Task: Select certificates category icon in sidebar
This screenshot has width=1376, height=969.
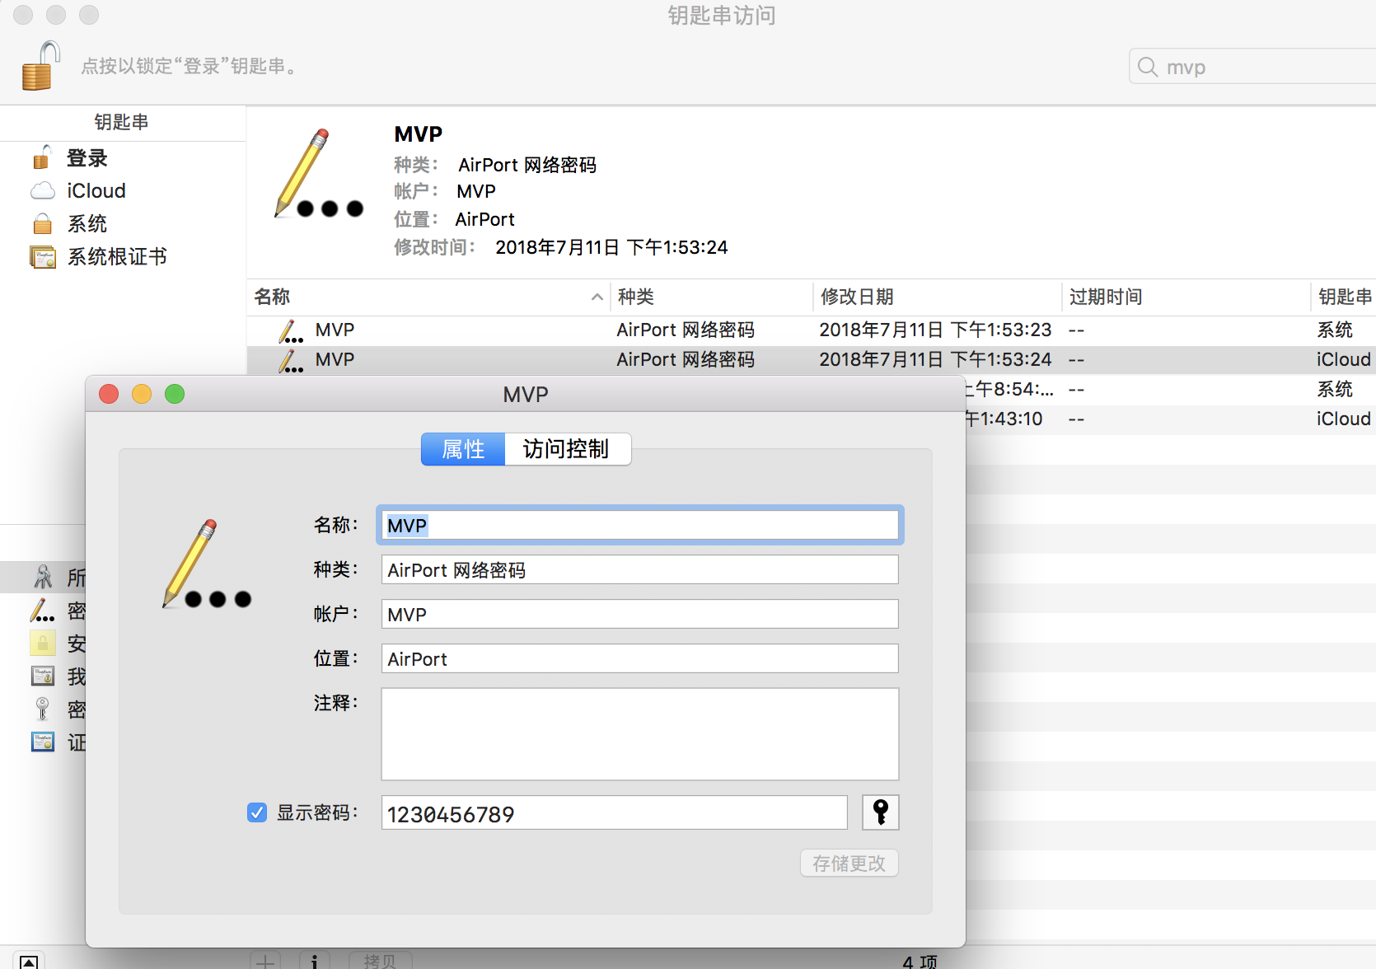Action: click(x=43, y=742)
